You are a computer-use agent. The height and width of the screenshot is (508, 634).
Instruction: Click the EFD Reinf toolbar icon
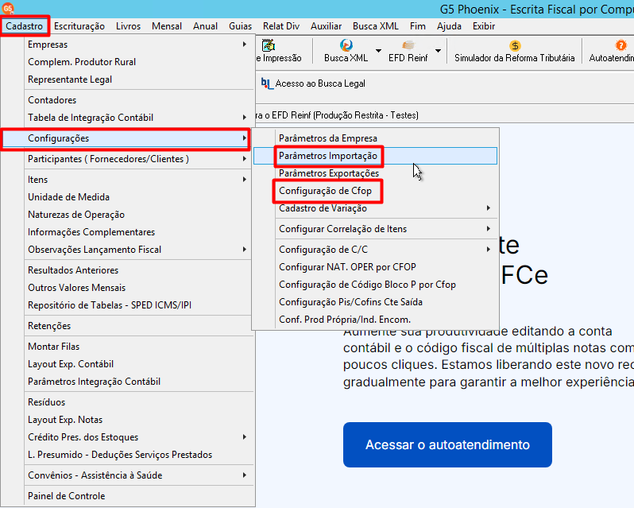coord(408,45)
